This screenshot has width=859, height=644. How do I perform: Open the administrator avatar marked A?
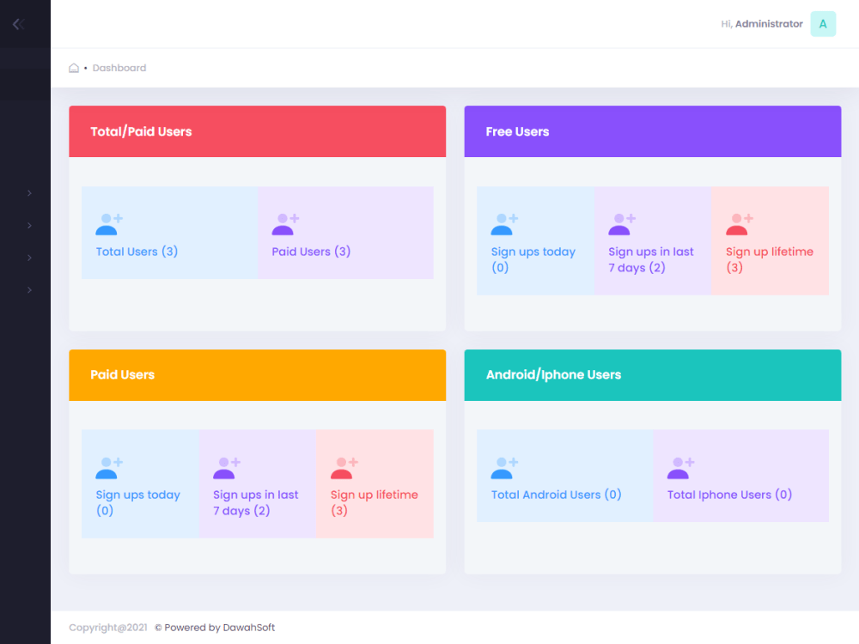click(821, 23)
